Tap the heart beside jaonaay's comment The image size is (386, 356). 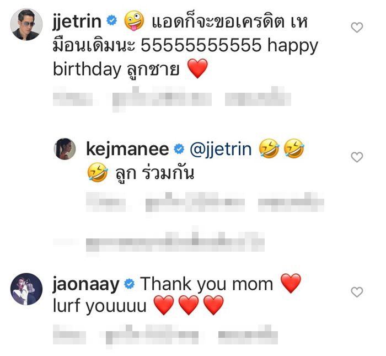(357, 292)
